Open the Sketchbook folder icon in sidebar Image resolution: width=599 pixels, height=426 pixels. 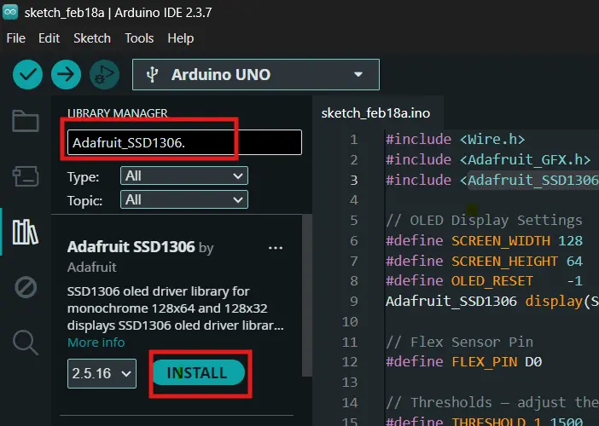coord(26,121)
